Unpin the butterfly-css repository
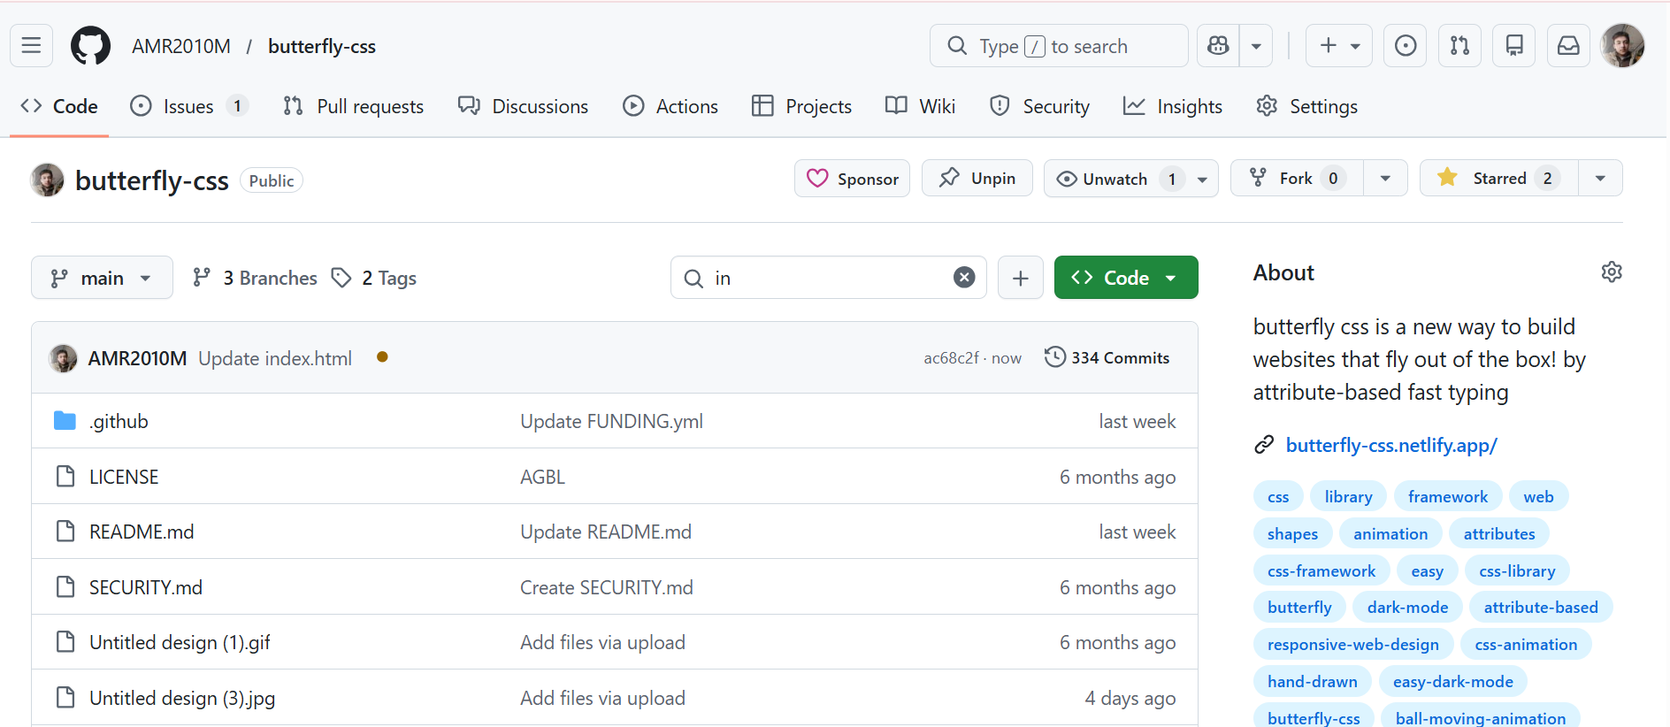 pos(977,178)
